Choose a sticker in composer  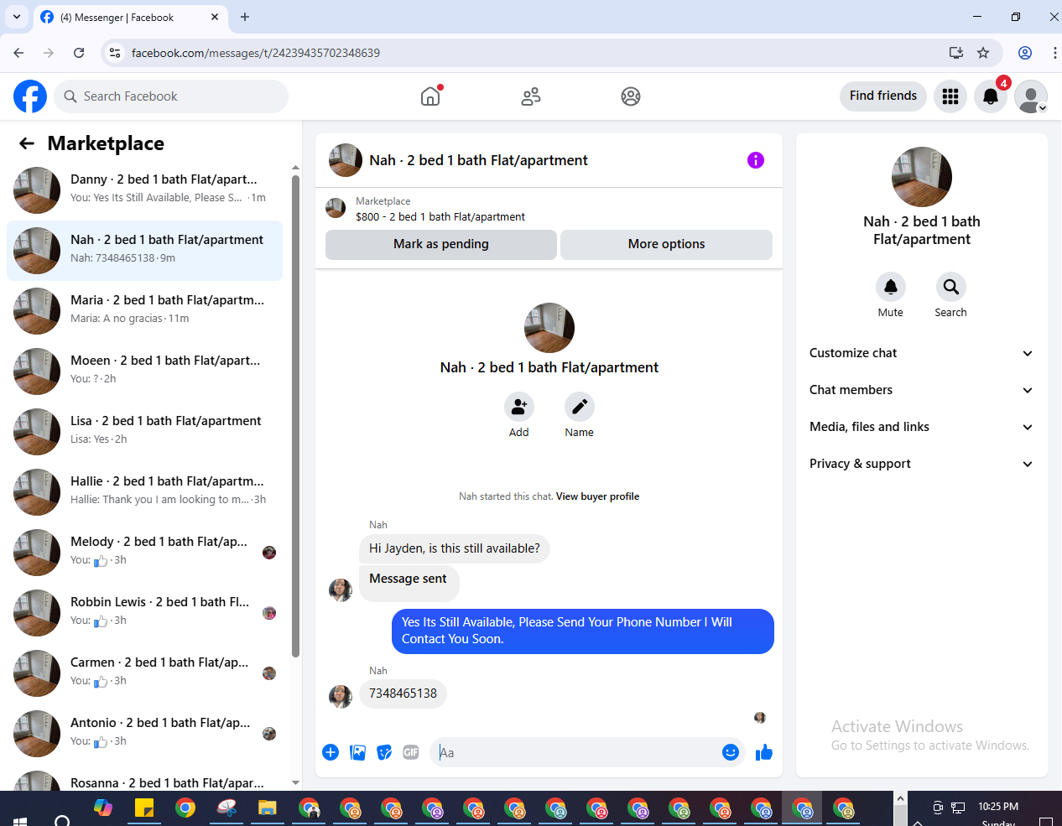(x=384, y=752)
